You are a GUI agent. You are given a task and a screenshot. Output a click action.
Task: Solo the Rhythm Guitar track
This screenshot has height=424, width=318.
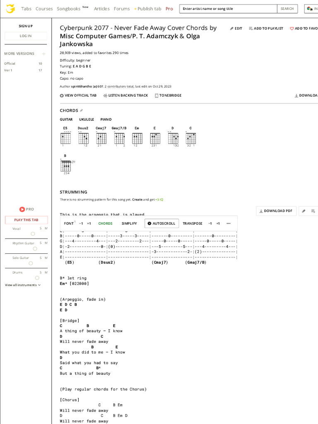pyautogui.click(x=41, y=243)
